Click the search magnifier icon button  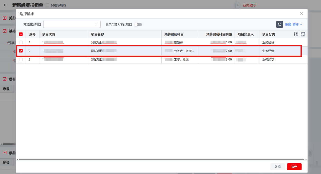pyautogui.click(x=279, y=24)
